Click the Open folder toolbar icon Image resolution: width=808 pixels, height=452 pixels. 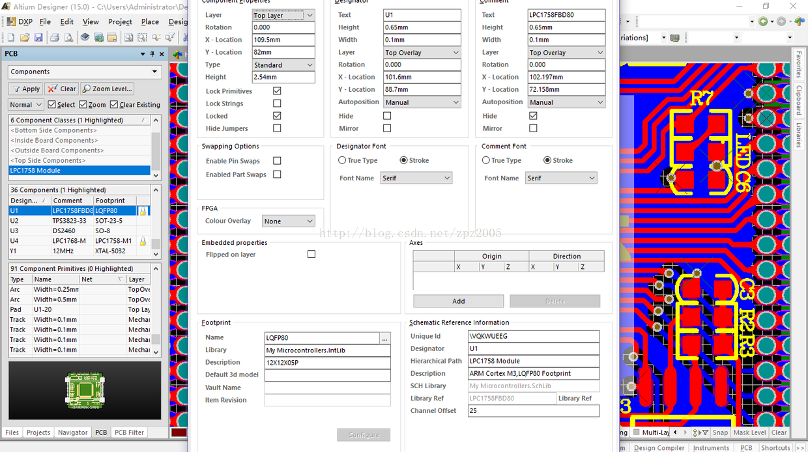[25, 38]
